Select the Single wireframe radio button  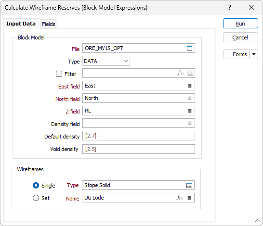click(x=36, y=186)
